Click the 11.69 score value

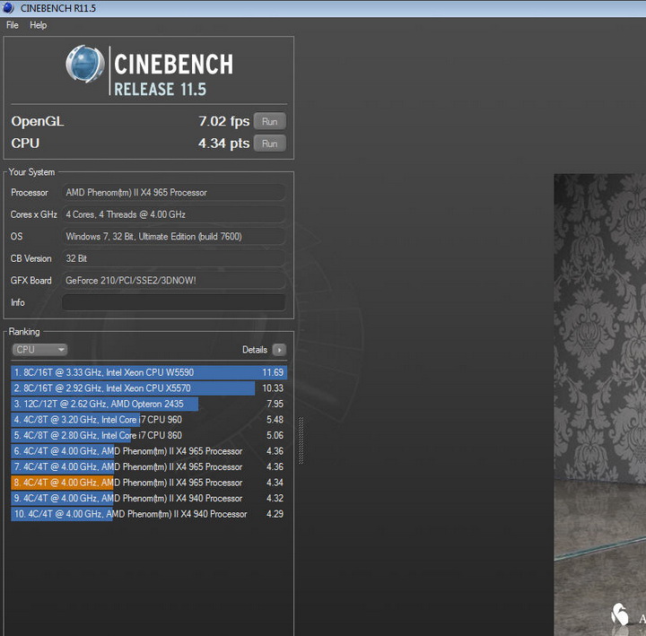coord(273,372)
